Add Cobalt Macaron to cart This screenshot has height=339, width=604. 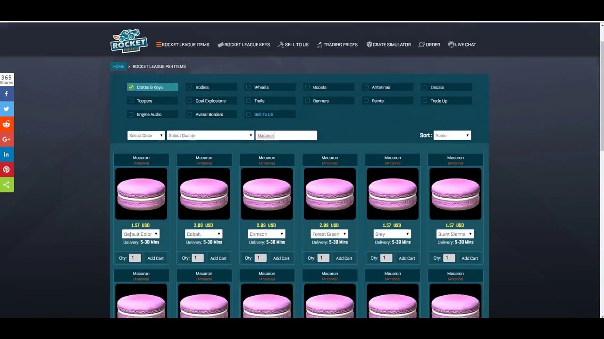coord(218,258)
